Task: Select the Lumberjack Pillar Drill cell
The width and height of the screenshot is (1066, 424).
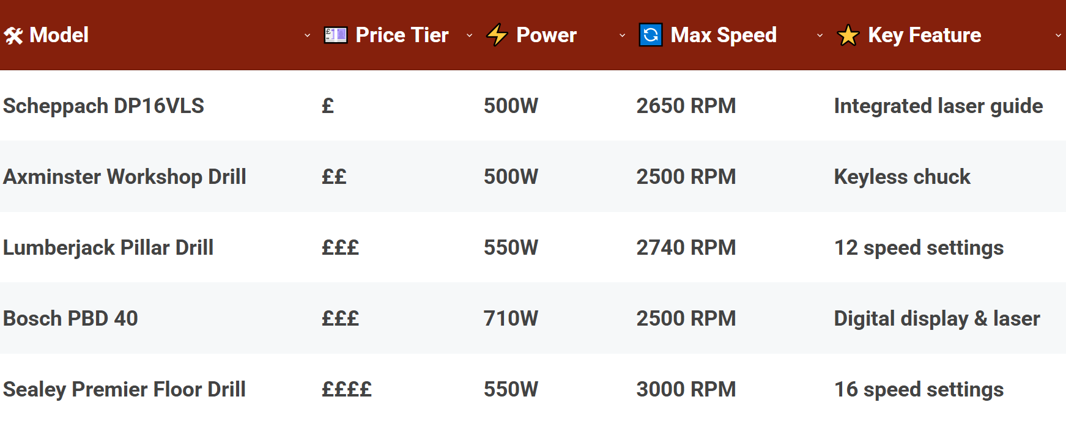Action: pyautogui.click(x=108, y=248)
